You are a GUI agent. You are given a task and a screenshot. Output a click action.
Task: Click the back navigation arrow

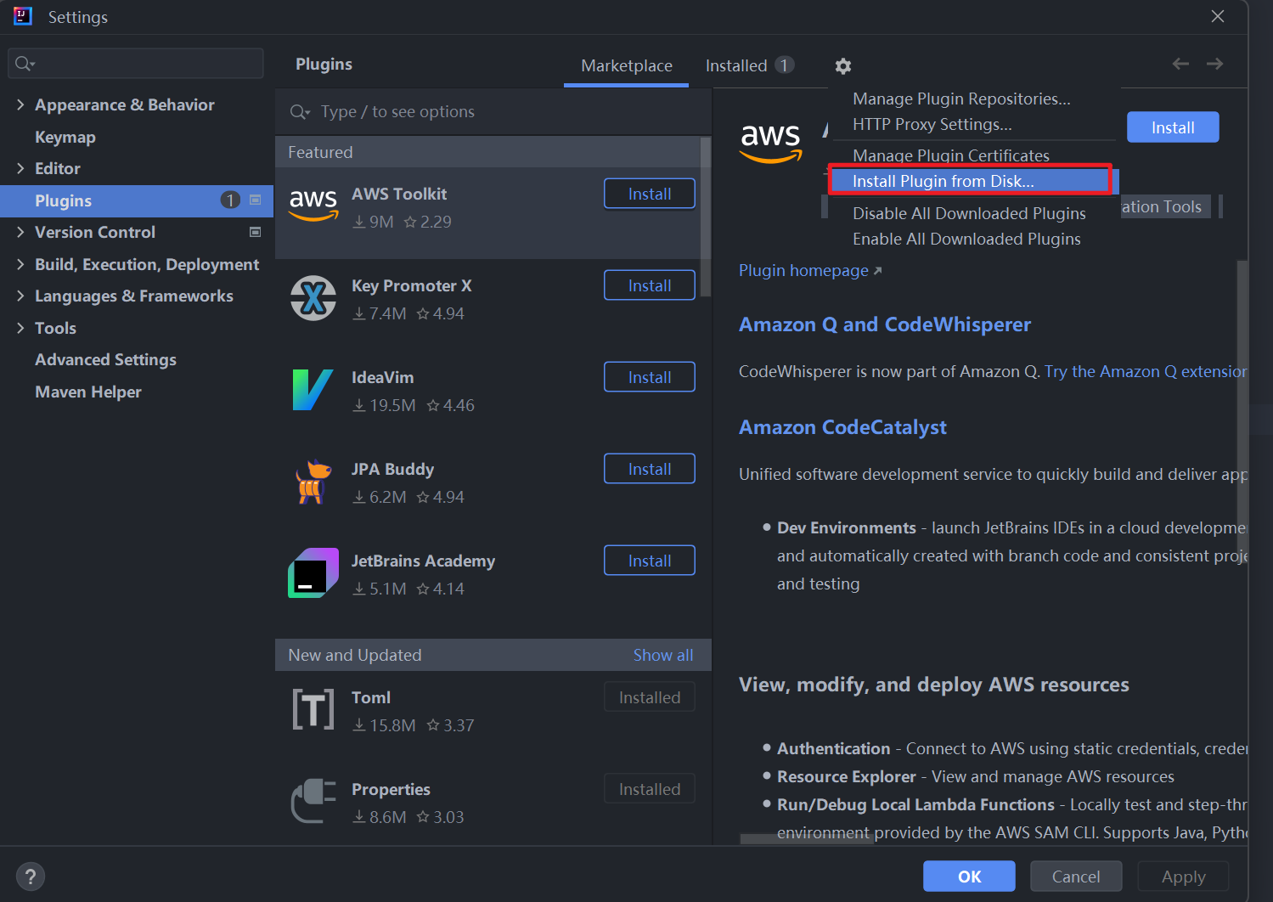(1180, 64)
